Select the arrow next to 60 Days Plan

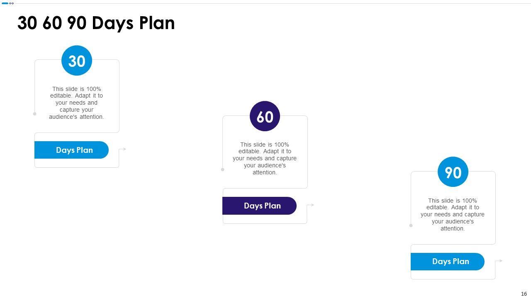click(x=312, y=205)
